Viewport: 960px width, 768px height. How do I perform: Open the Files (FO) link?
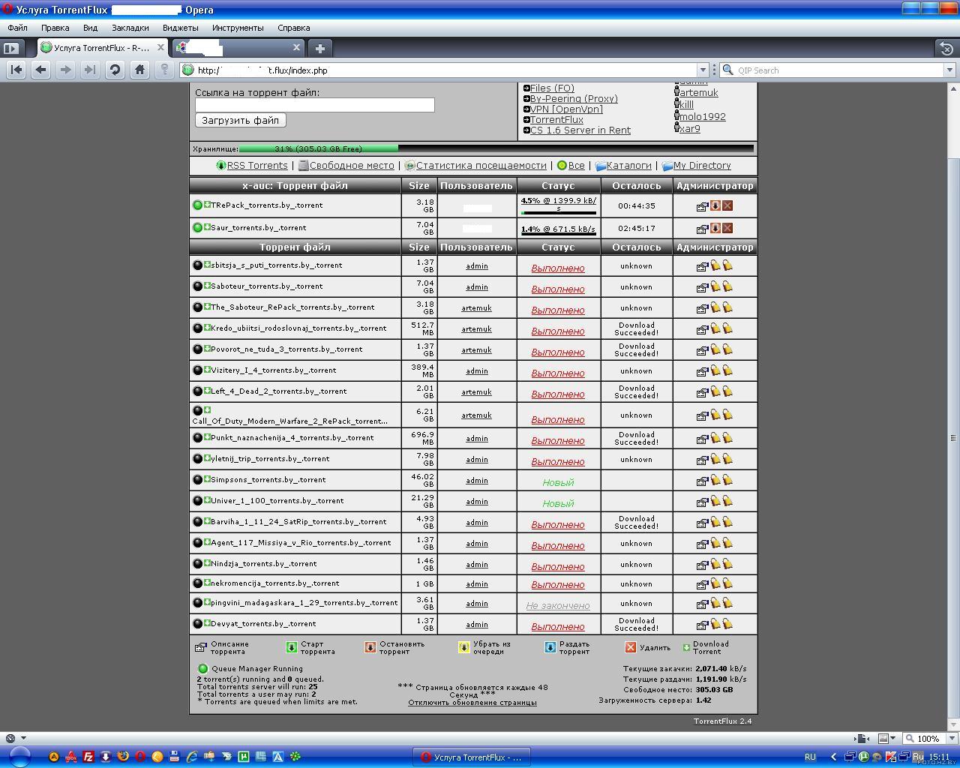click(x=552, y=88)
